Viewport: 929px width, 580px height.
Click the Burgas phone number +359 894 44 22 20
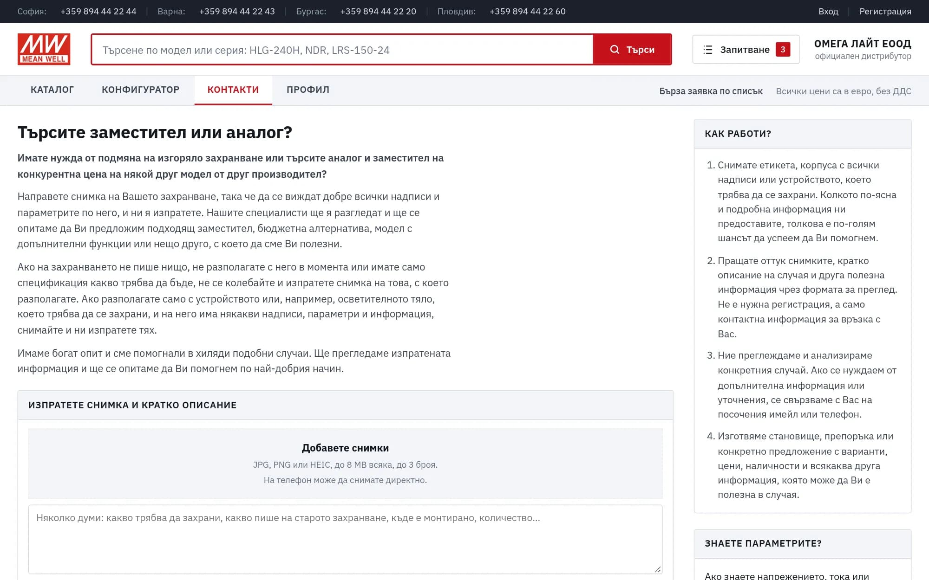click(378, 12)
